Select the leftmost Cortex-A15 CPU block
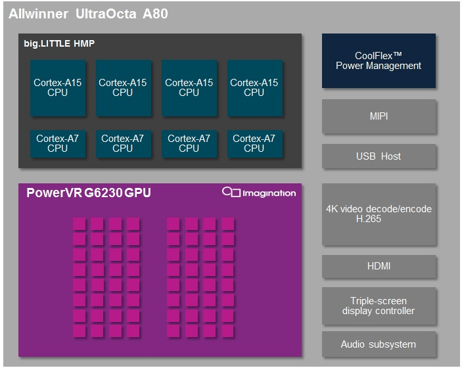The width and height of the screenshot is (462, 368). click(58, 88)
